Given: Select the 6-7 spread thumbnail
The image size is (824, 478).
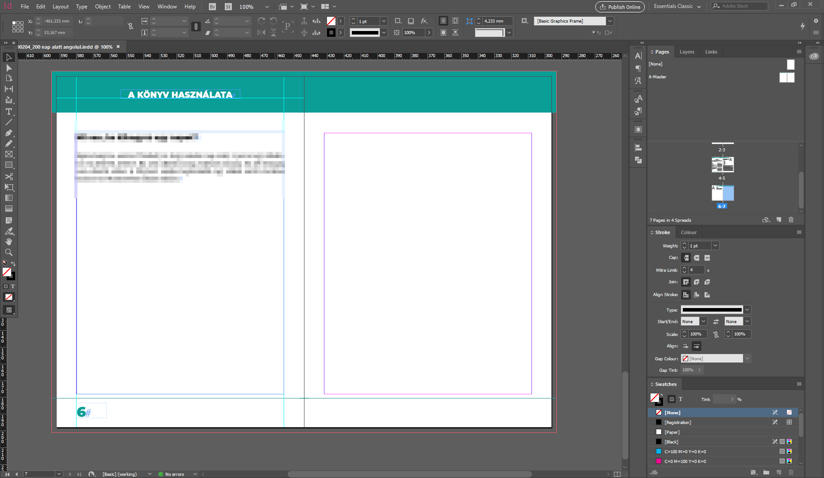Looking at the screenshot, I should coord(722,194).
